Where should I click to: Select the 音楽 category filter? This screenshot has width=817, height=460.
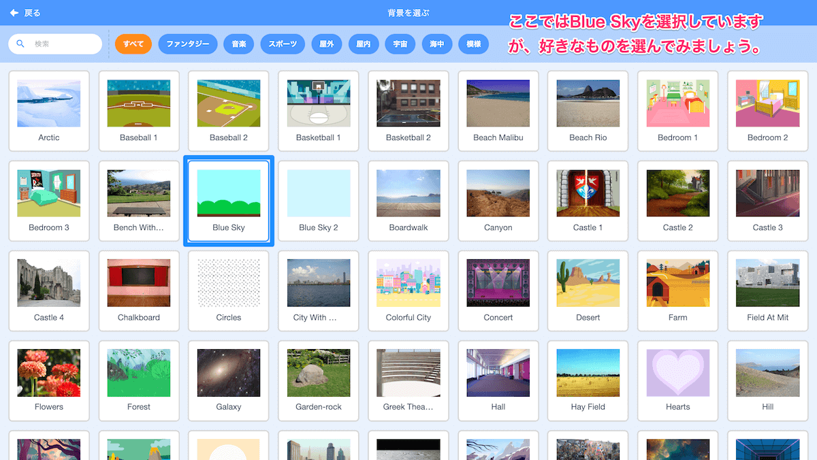click(238, 44)
